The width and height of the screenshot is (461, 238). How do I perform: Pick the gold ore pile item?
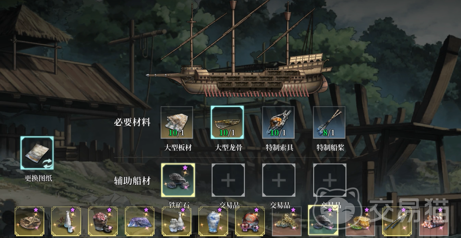pos(287,221)
